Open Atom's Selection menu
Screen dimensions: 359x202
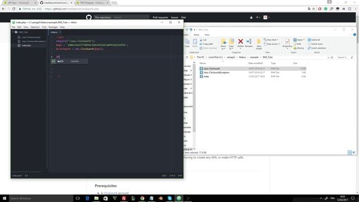[35, 27]
